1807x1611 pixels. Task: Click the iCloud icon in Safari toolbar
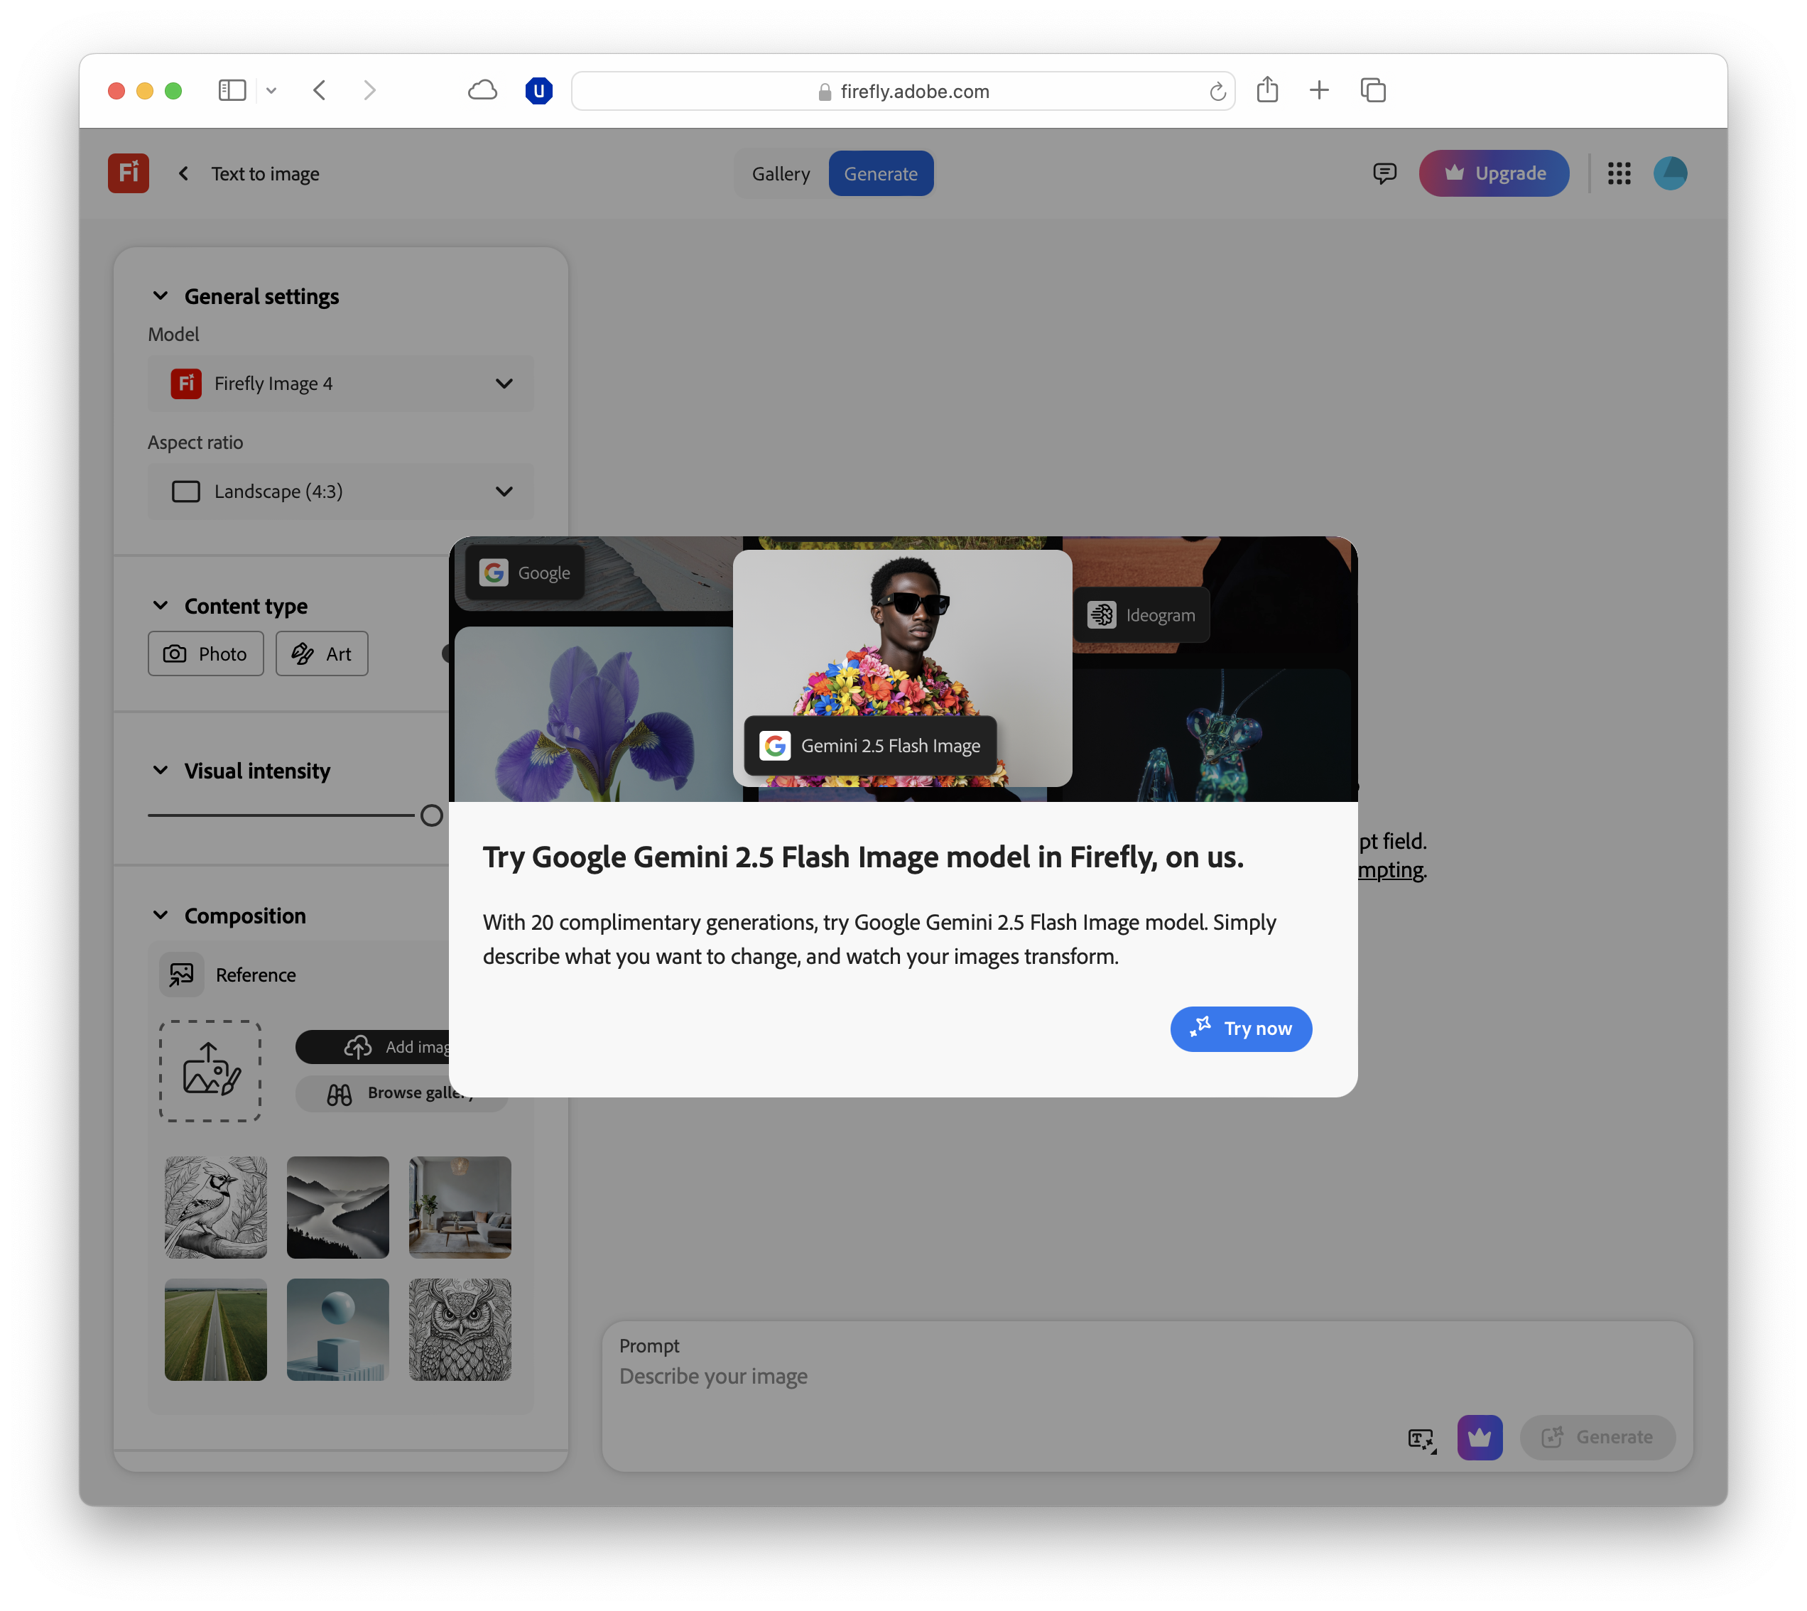pyautogui.click(x=482, y=90)
